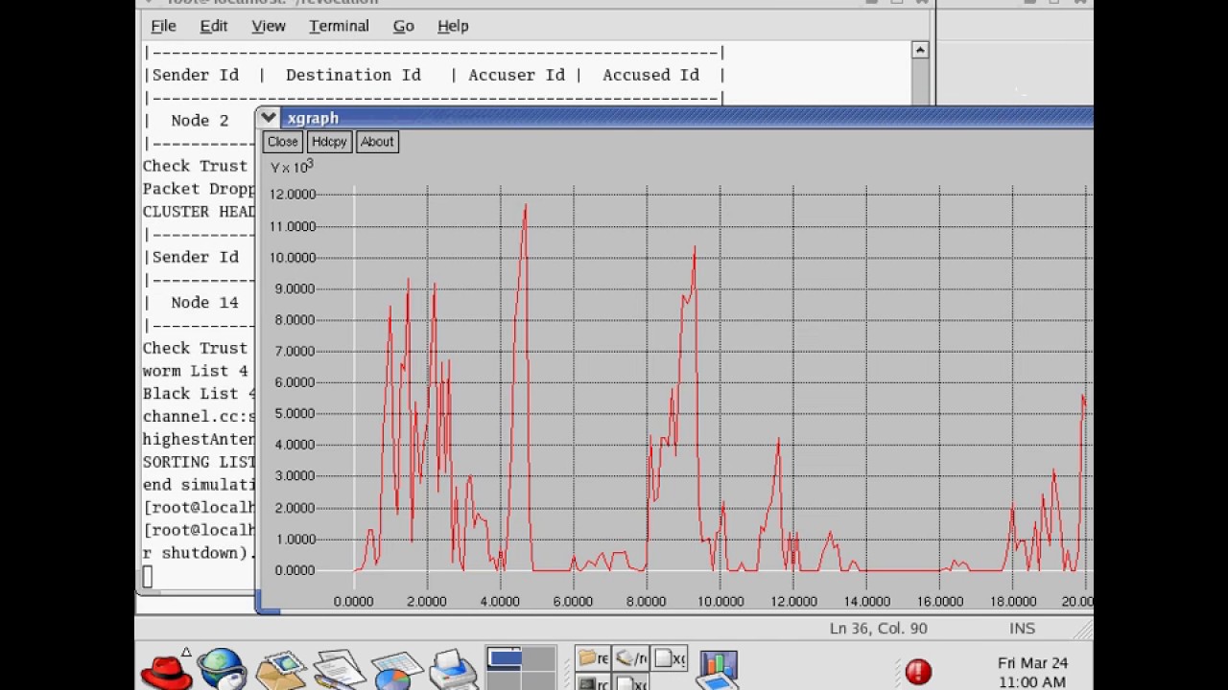The image size is (1228, 690).
Task: Open the xgraph window menu arrow
Action: pos(269,118)
